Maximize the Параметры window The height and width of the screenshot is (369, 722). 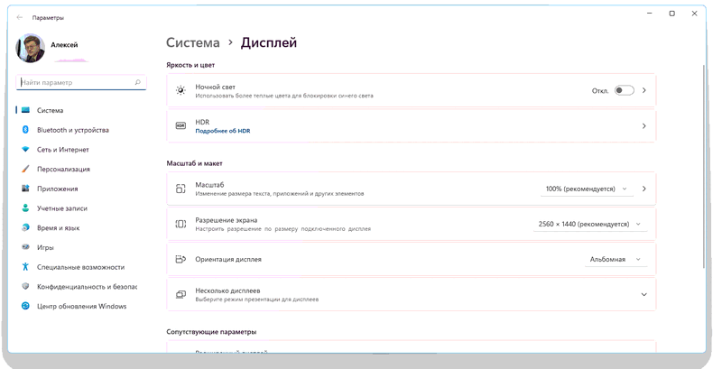pyautogui.click(x=671, y=14)
